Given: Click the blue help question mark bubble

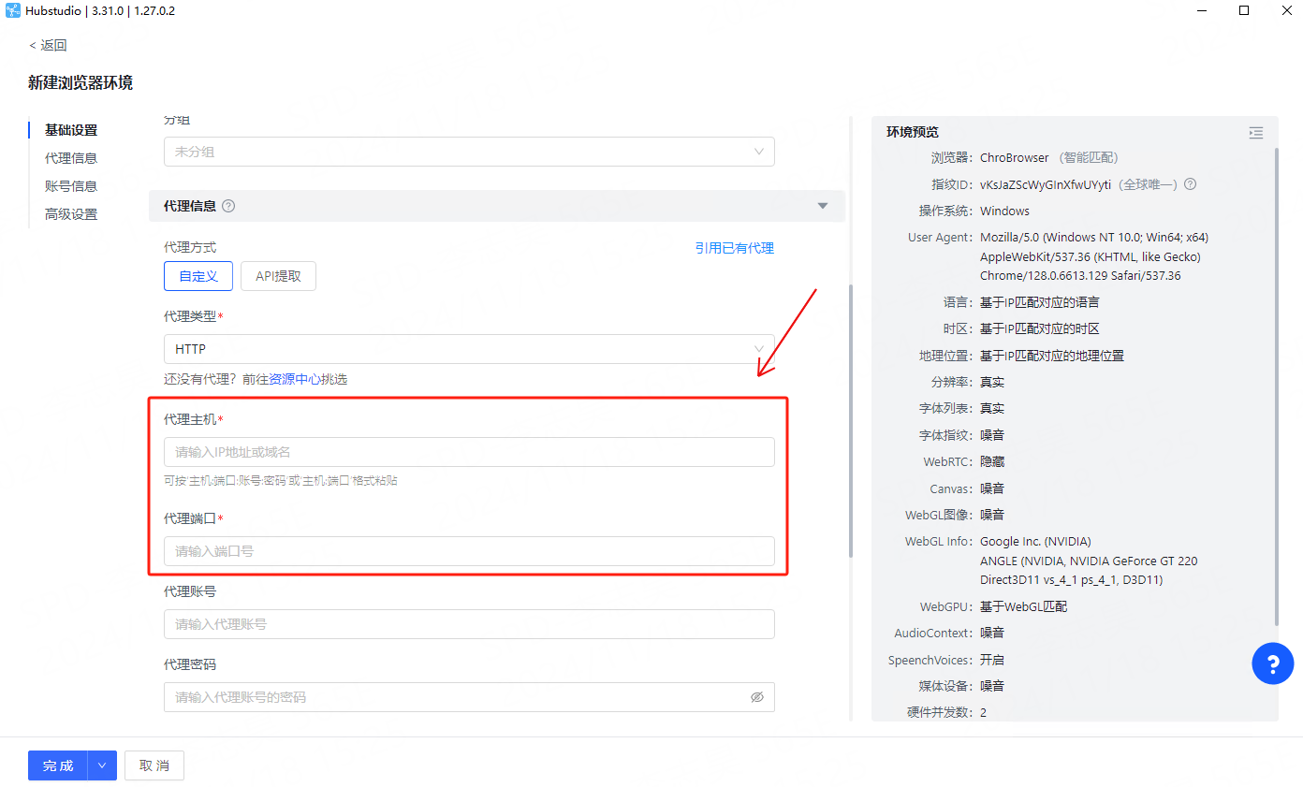Looking at the screenshot, I should [1272, 664].
